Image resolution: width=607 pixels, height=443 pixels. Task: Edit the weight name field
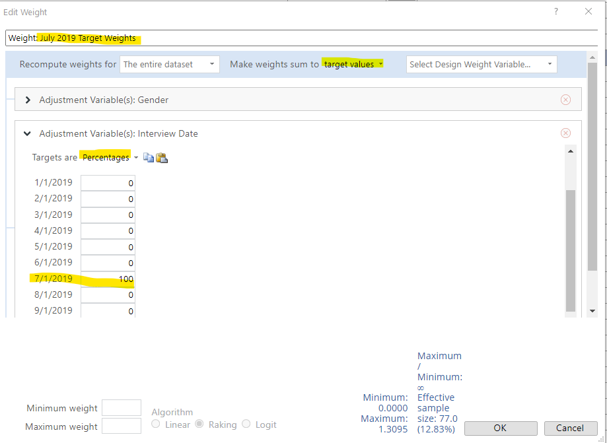(302, 38)
